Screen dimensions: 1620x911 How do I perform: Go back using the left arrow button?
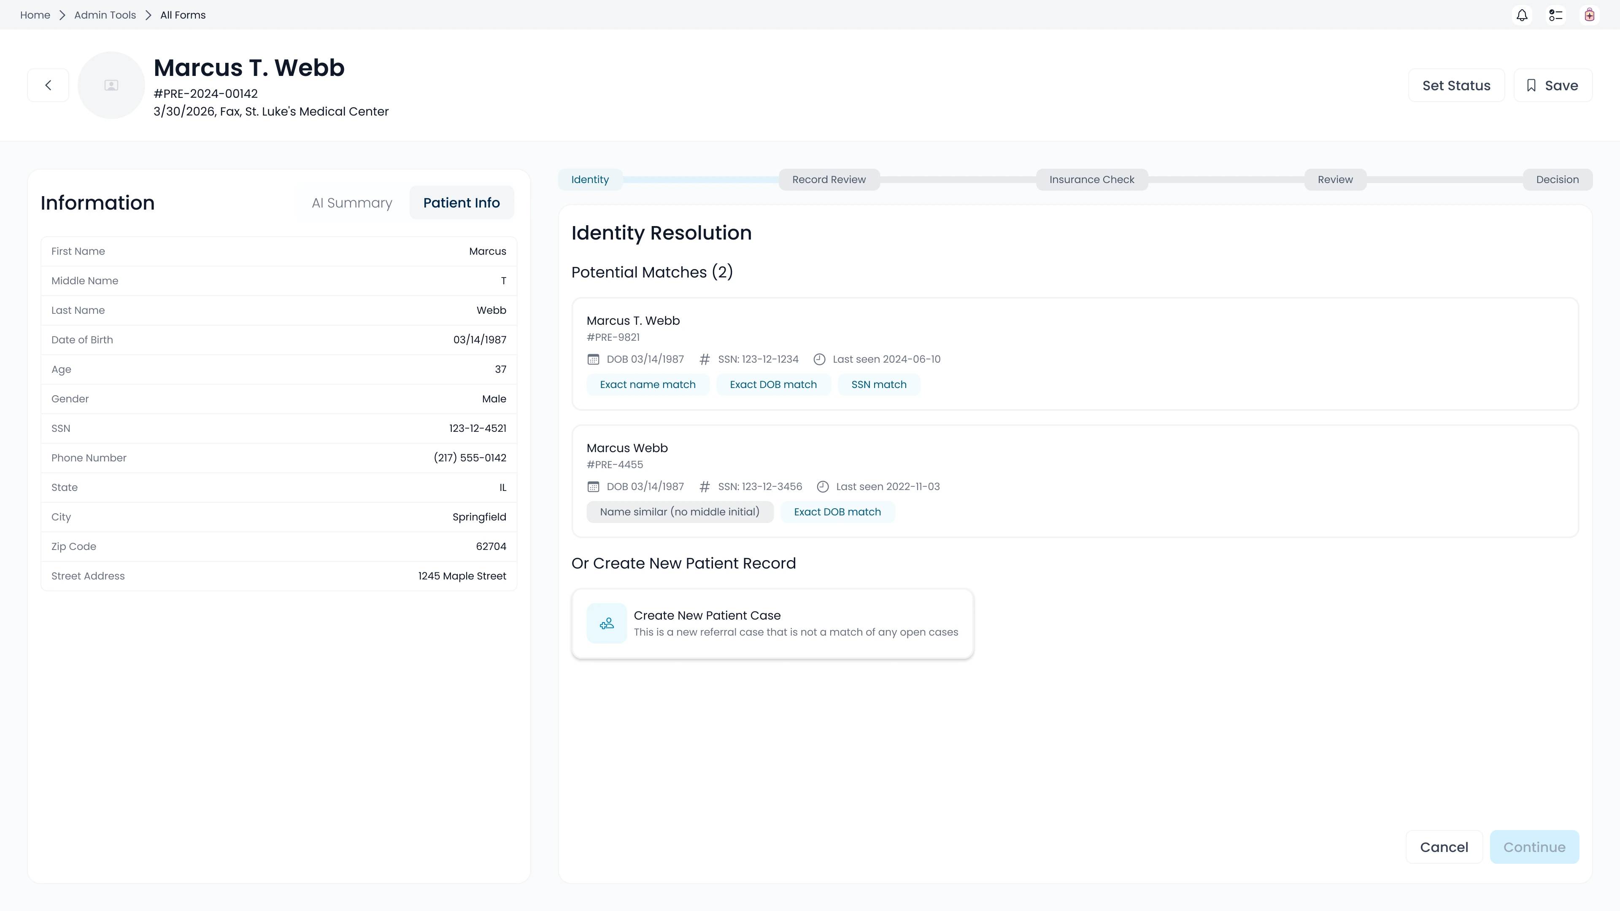click(48, 85)
